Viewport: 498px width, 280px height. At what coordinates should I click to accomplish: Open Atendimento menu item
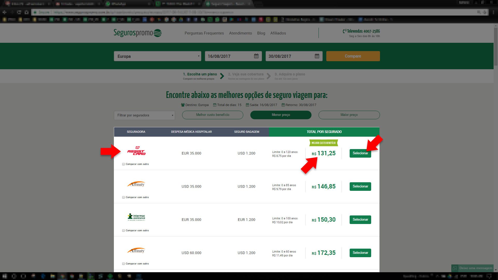[x=240, y=33]
